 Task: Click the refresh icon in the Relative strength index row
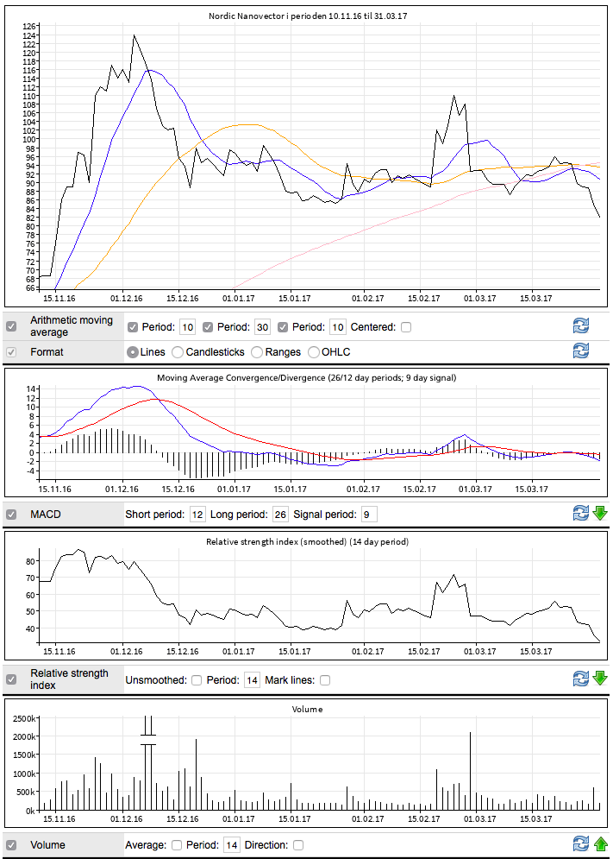581,679
